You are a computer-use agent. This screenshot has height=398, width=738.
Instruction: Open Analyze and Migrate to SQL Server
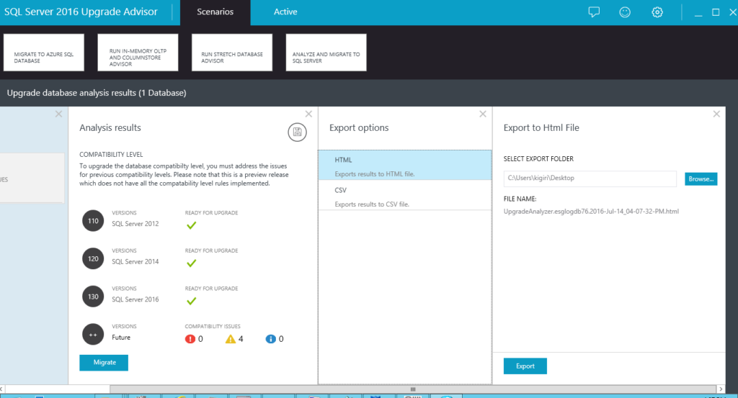(x=326, y=53)
